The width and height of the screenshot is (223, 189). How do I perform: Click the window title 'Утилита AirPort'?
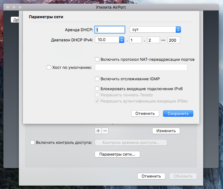111,7
